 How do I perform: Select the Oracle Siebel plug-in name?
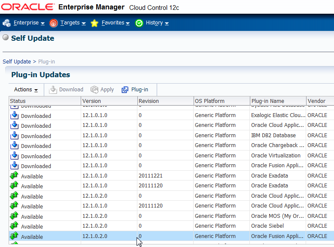coord(267,226)
